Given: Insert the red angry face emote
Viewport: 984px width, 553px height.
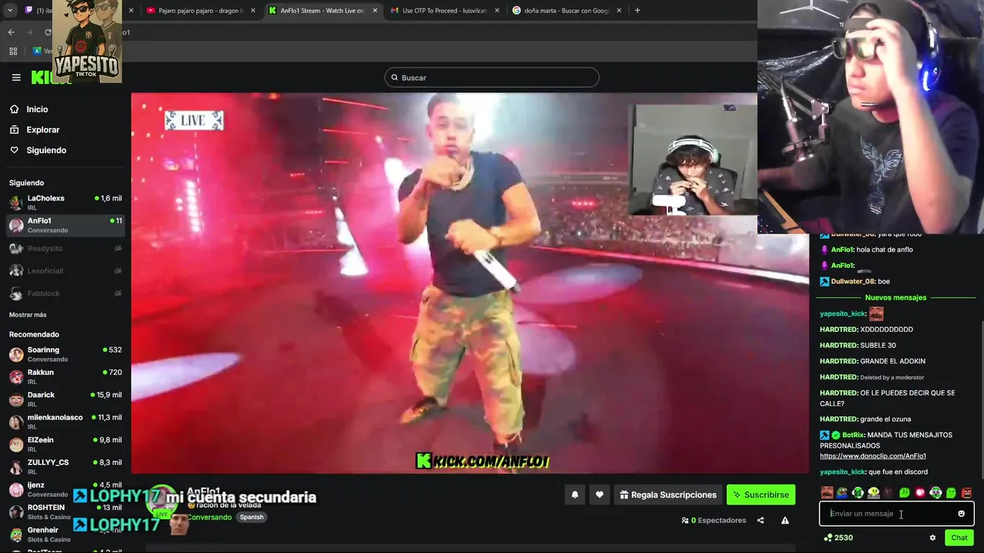Looking at the screenshot, I should [x=967, y=492].
